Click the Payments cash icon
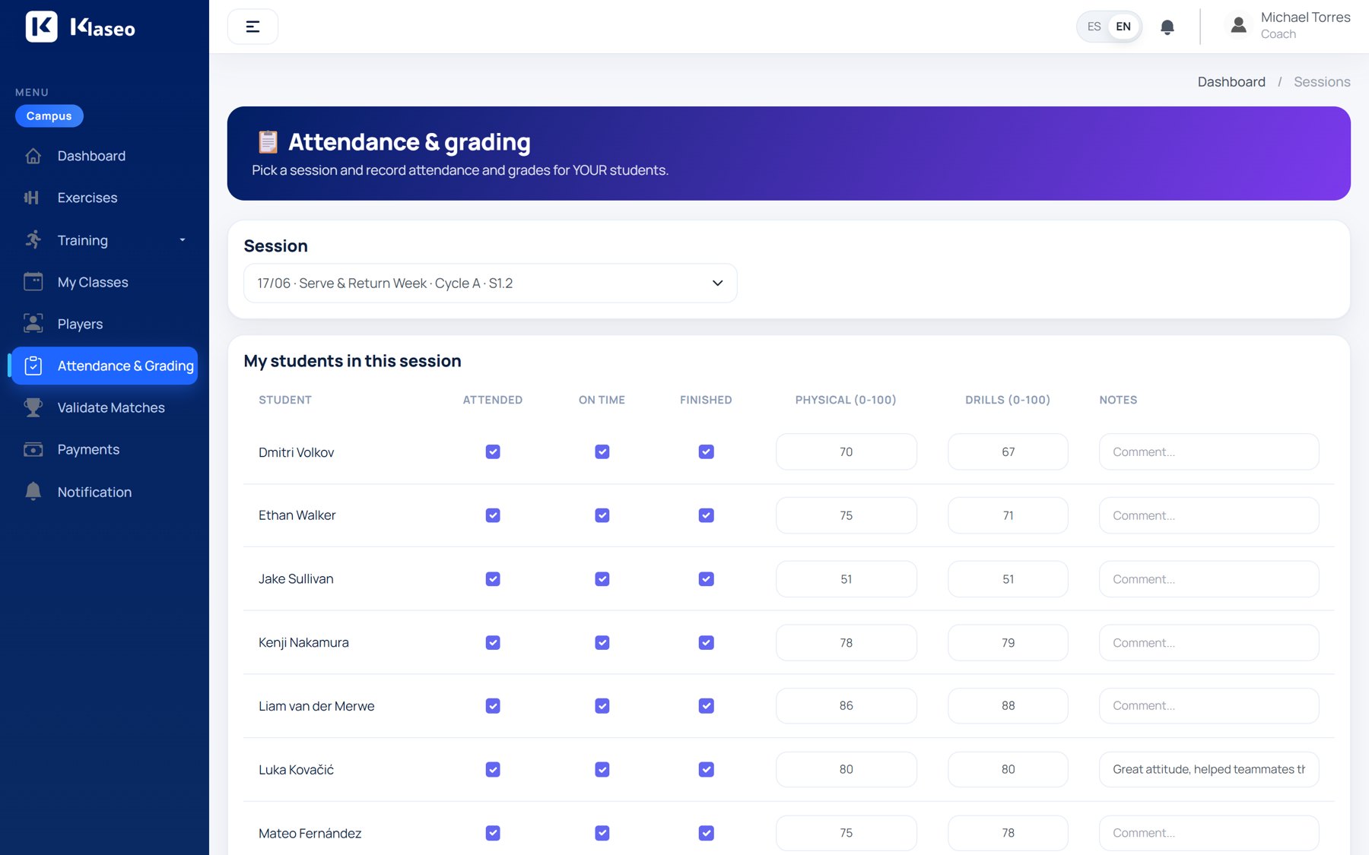1369x855 pixels. click(x=33, y=449)
